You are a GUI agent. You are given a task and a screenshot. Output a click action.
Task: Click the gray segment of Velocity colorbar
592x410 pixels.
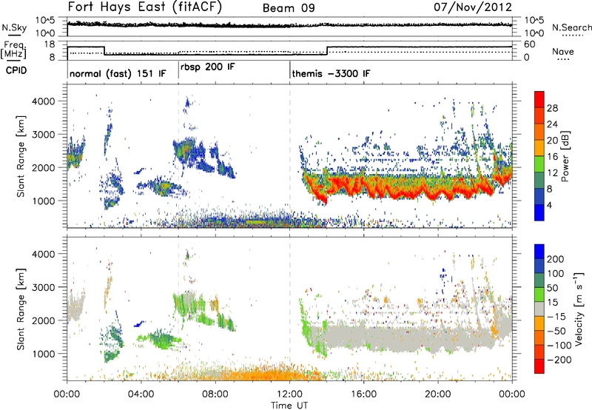(x=539, y=309)
